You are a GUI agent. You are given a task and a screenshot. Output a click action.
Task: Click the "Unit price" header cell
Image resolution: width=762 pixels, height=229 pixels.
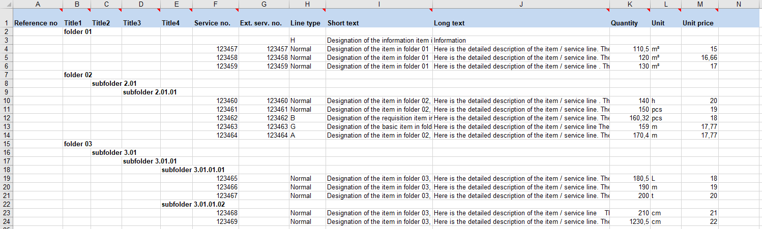(699, 23)
